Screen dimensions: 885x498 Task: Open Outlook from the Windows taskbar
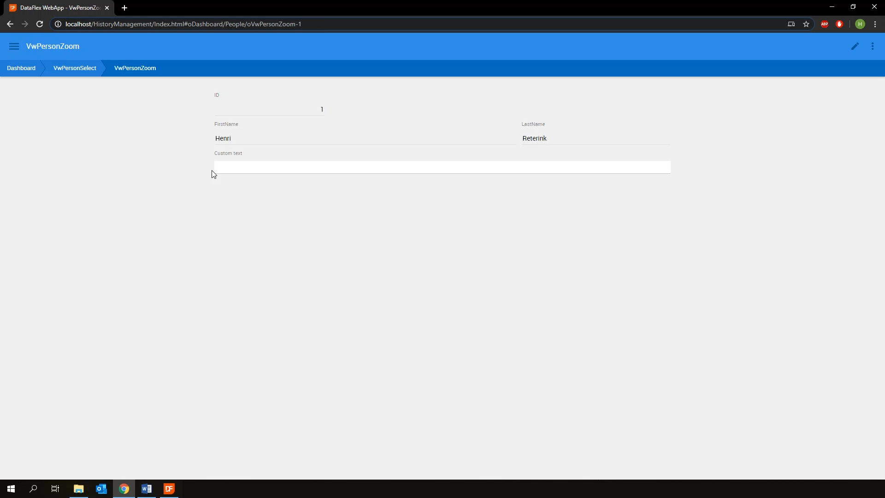pyautogui.click(x=101, y=489)
